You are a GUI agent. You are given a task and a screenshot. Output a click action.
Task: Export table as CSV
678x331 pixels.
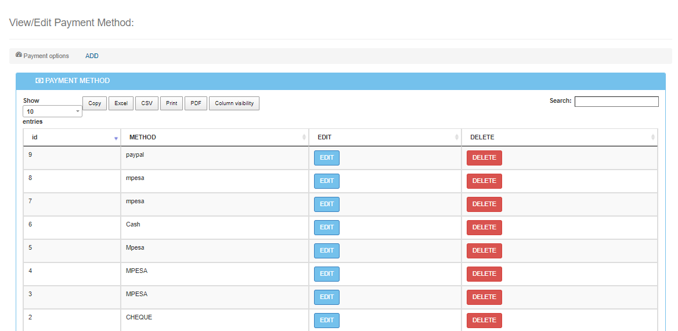(147, 103)
